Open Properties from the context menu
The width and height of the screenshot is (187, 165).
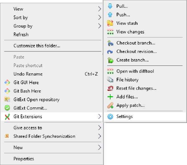click(24, 159)
